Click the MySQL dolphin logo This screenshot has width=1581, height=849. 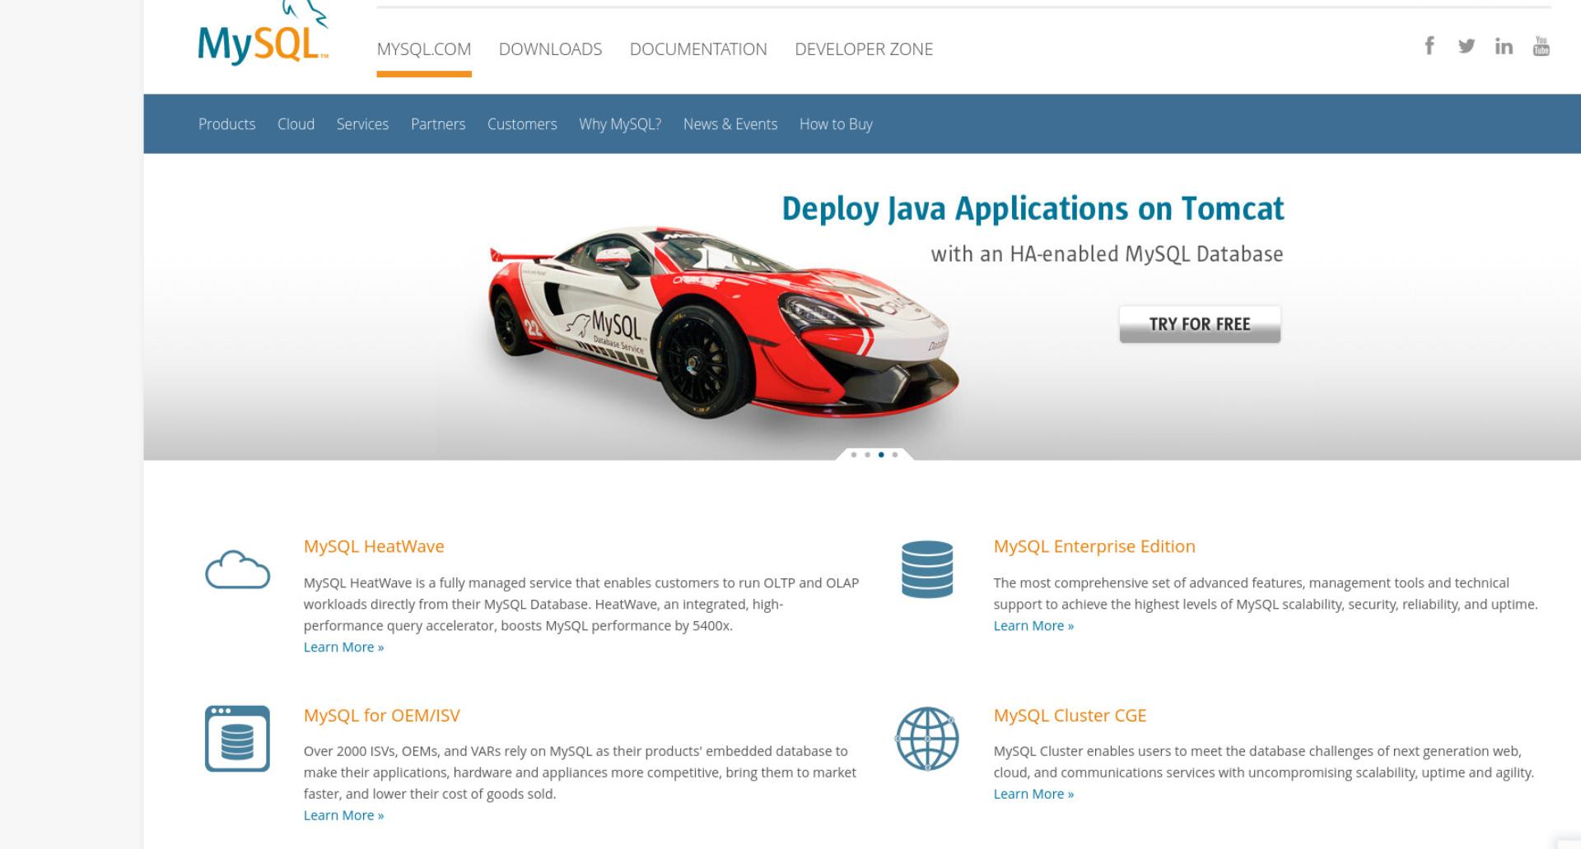click(263, 35)
